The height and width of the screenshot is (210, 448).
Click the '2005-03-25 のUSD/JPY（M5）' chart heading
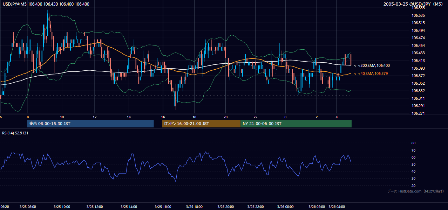(413, 4)
